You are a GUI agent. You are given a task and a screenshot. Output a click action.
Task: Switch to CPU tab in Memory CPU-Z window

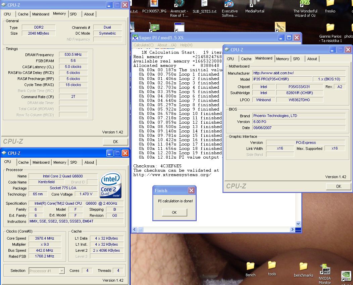[x=7, y=14]
